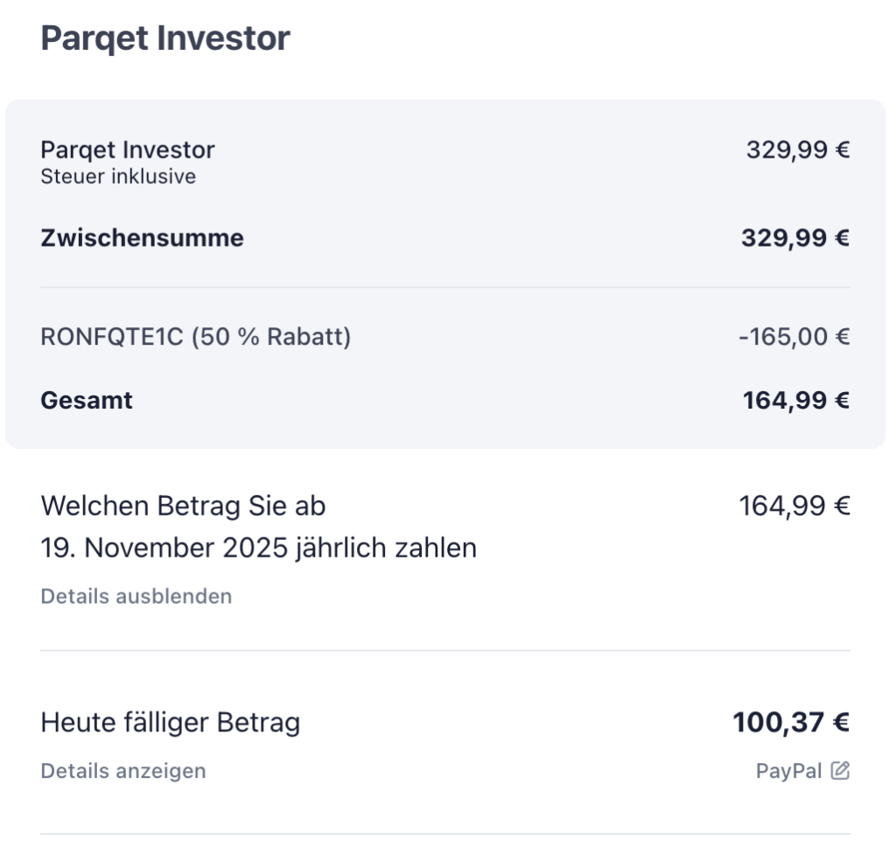Viewport: 896px width, 854px height.
Task: Click the yearly amount 164,99 € outside the summary box
Action: click(x=794, y=506)
